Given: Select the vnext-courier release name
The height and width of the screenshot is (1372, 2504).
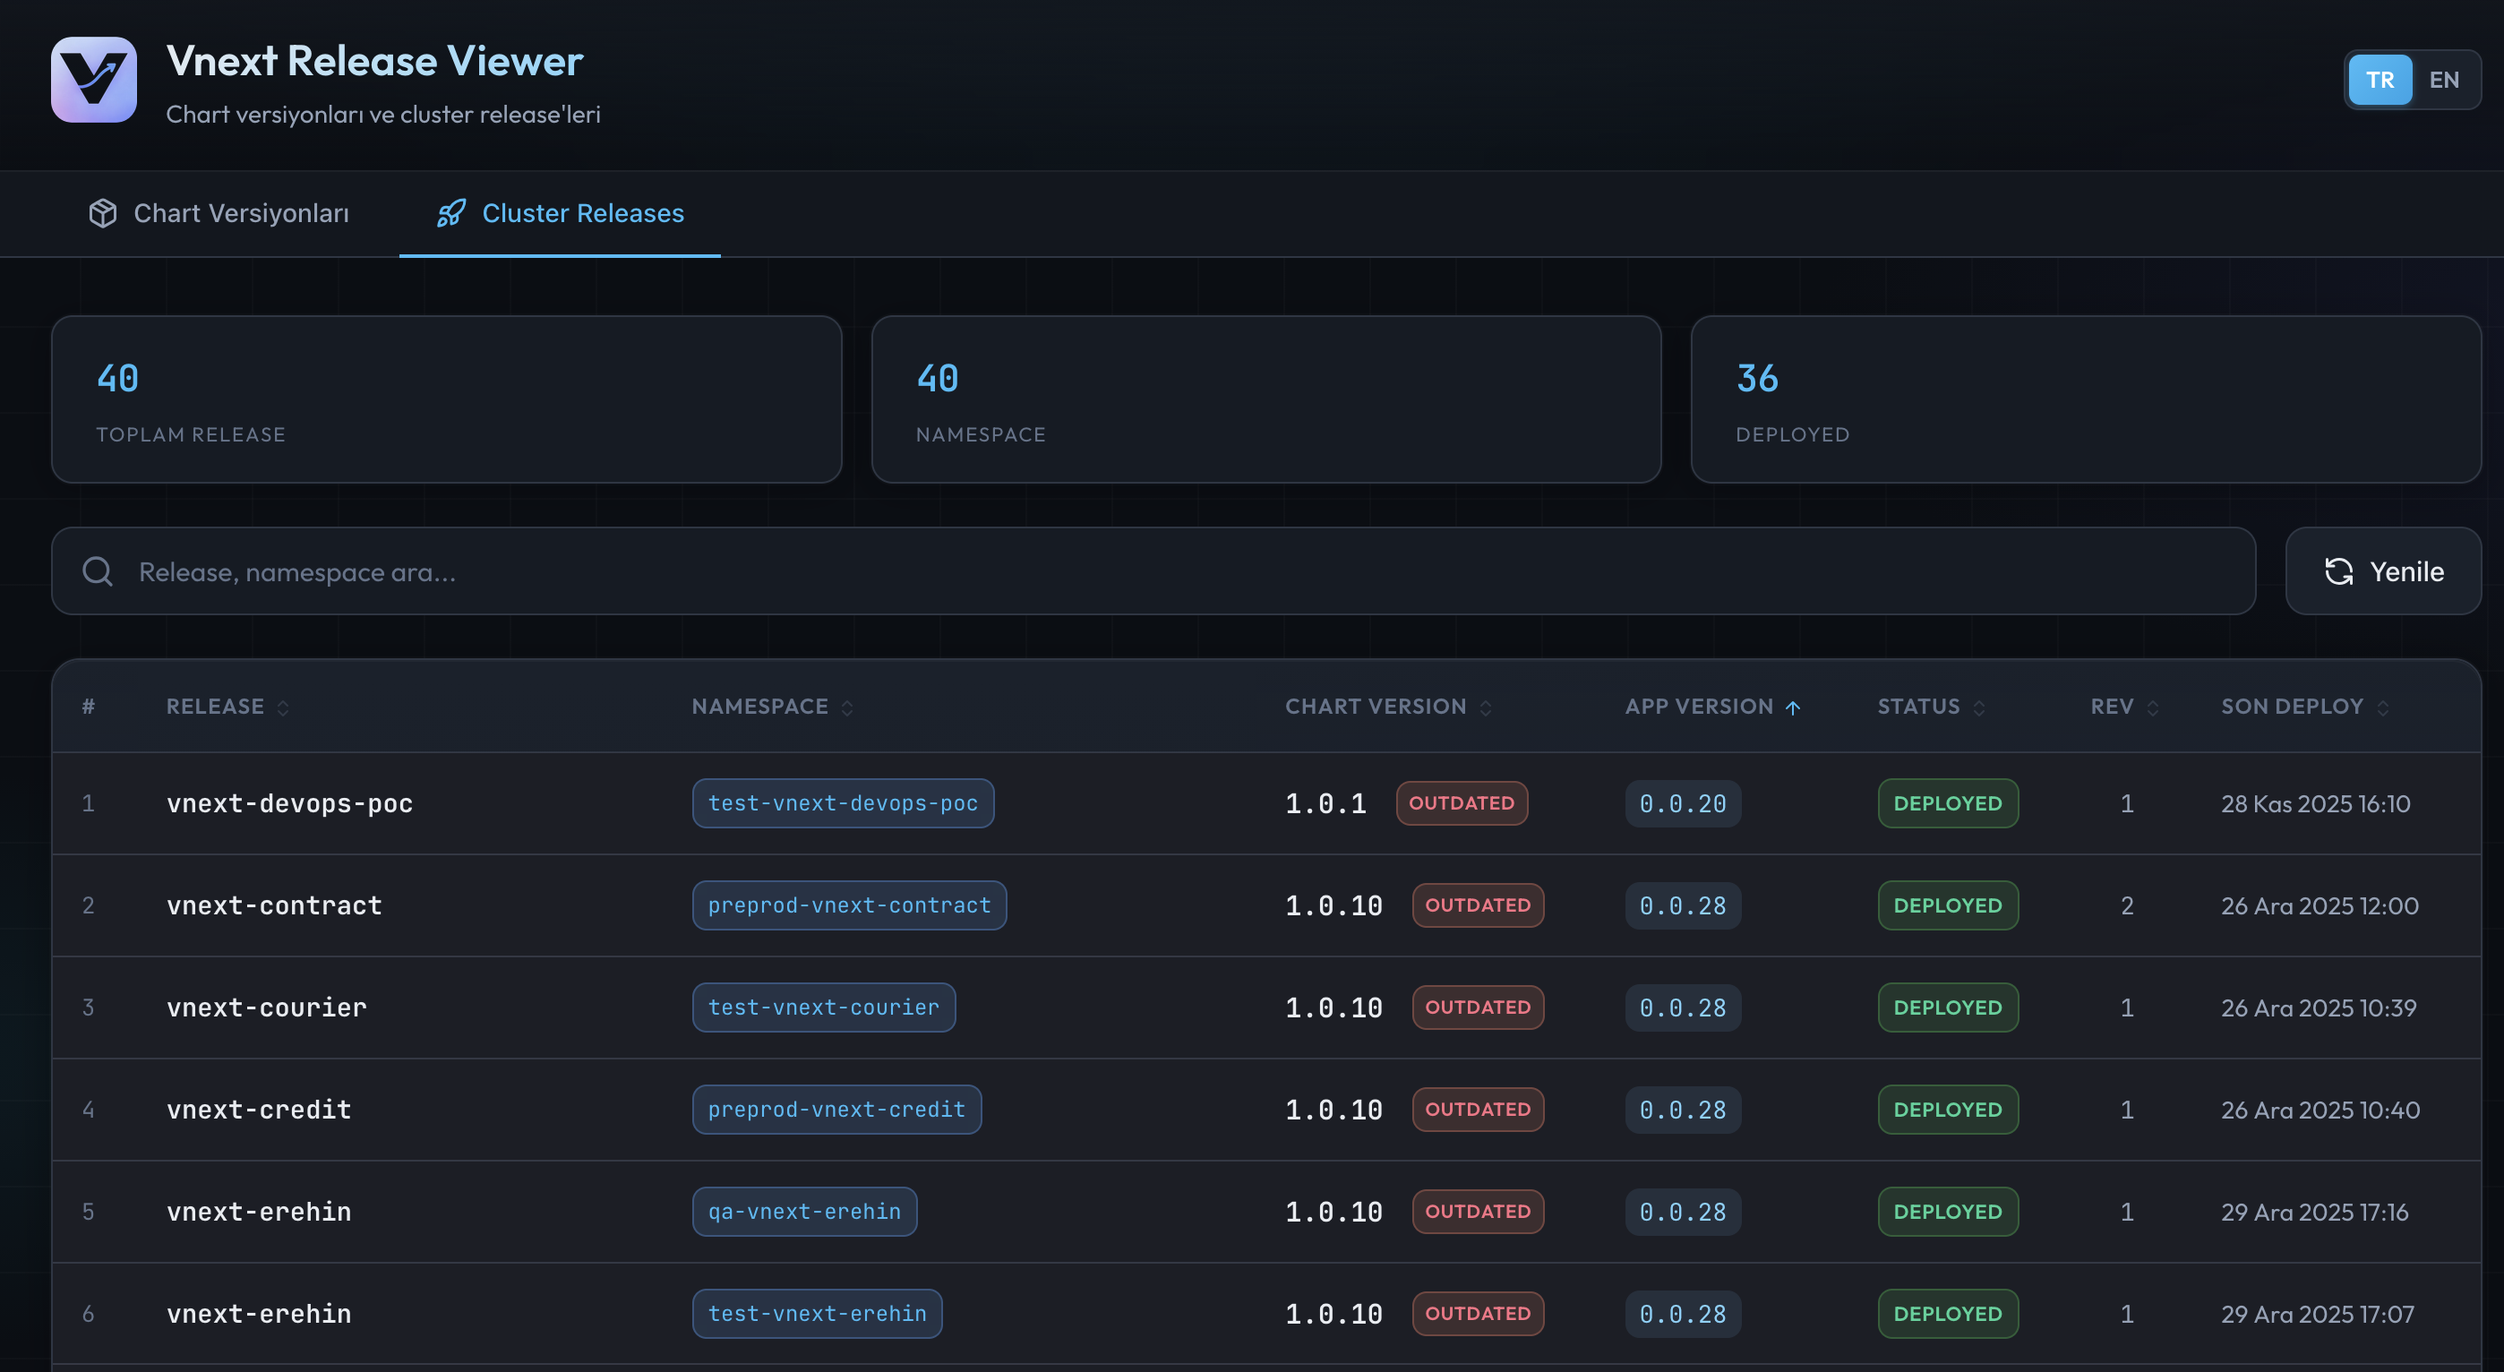Looking at the screenshot, I should click(x=266, y=1008).
